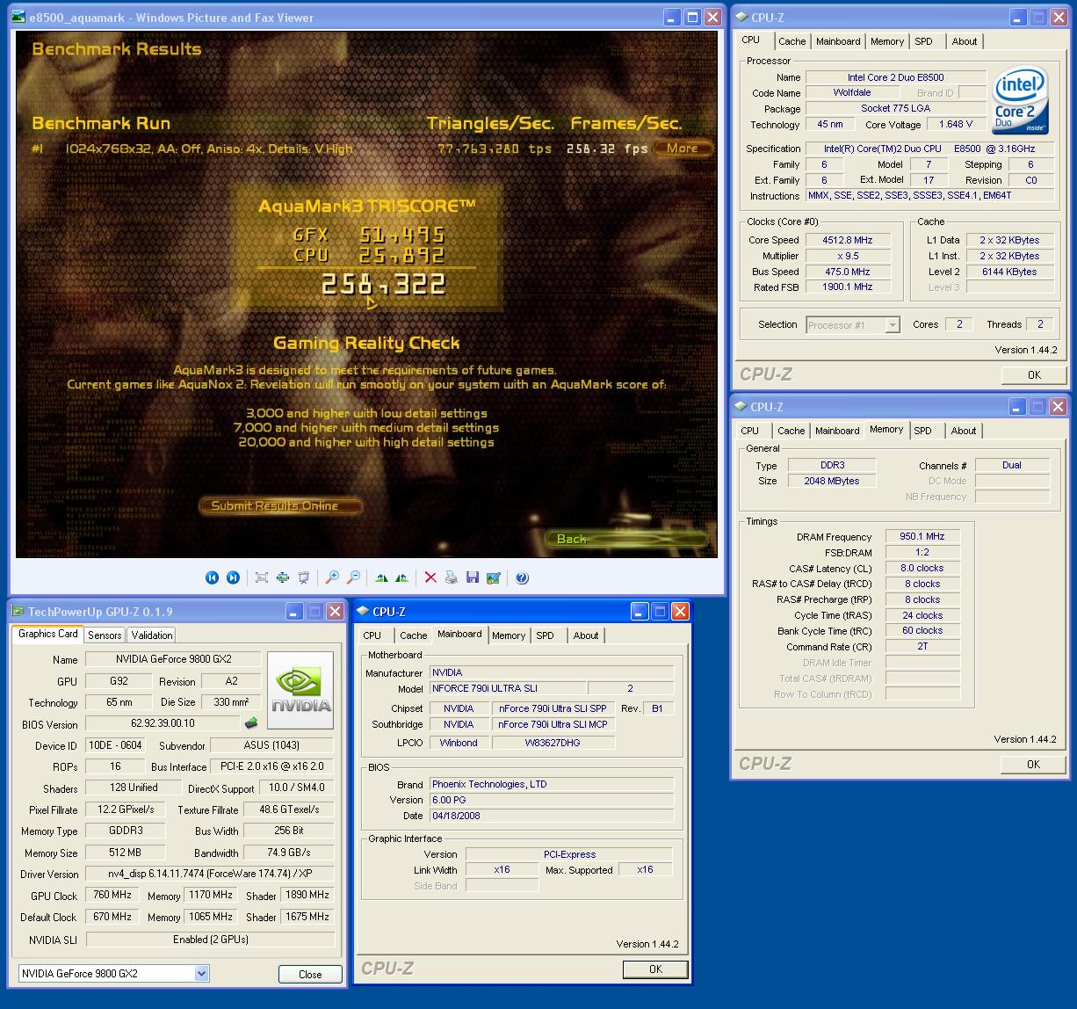Click the CAS# Latency value 8.0 clocks
1077x1009 pixels.
(922, 568)
